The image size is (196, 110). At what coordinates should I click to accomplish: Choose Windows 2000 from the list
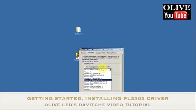98,77
